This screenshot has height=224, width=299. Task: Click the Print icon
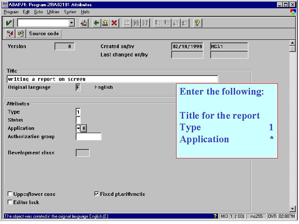point(127,23)
